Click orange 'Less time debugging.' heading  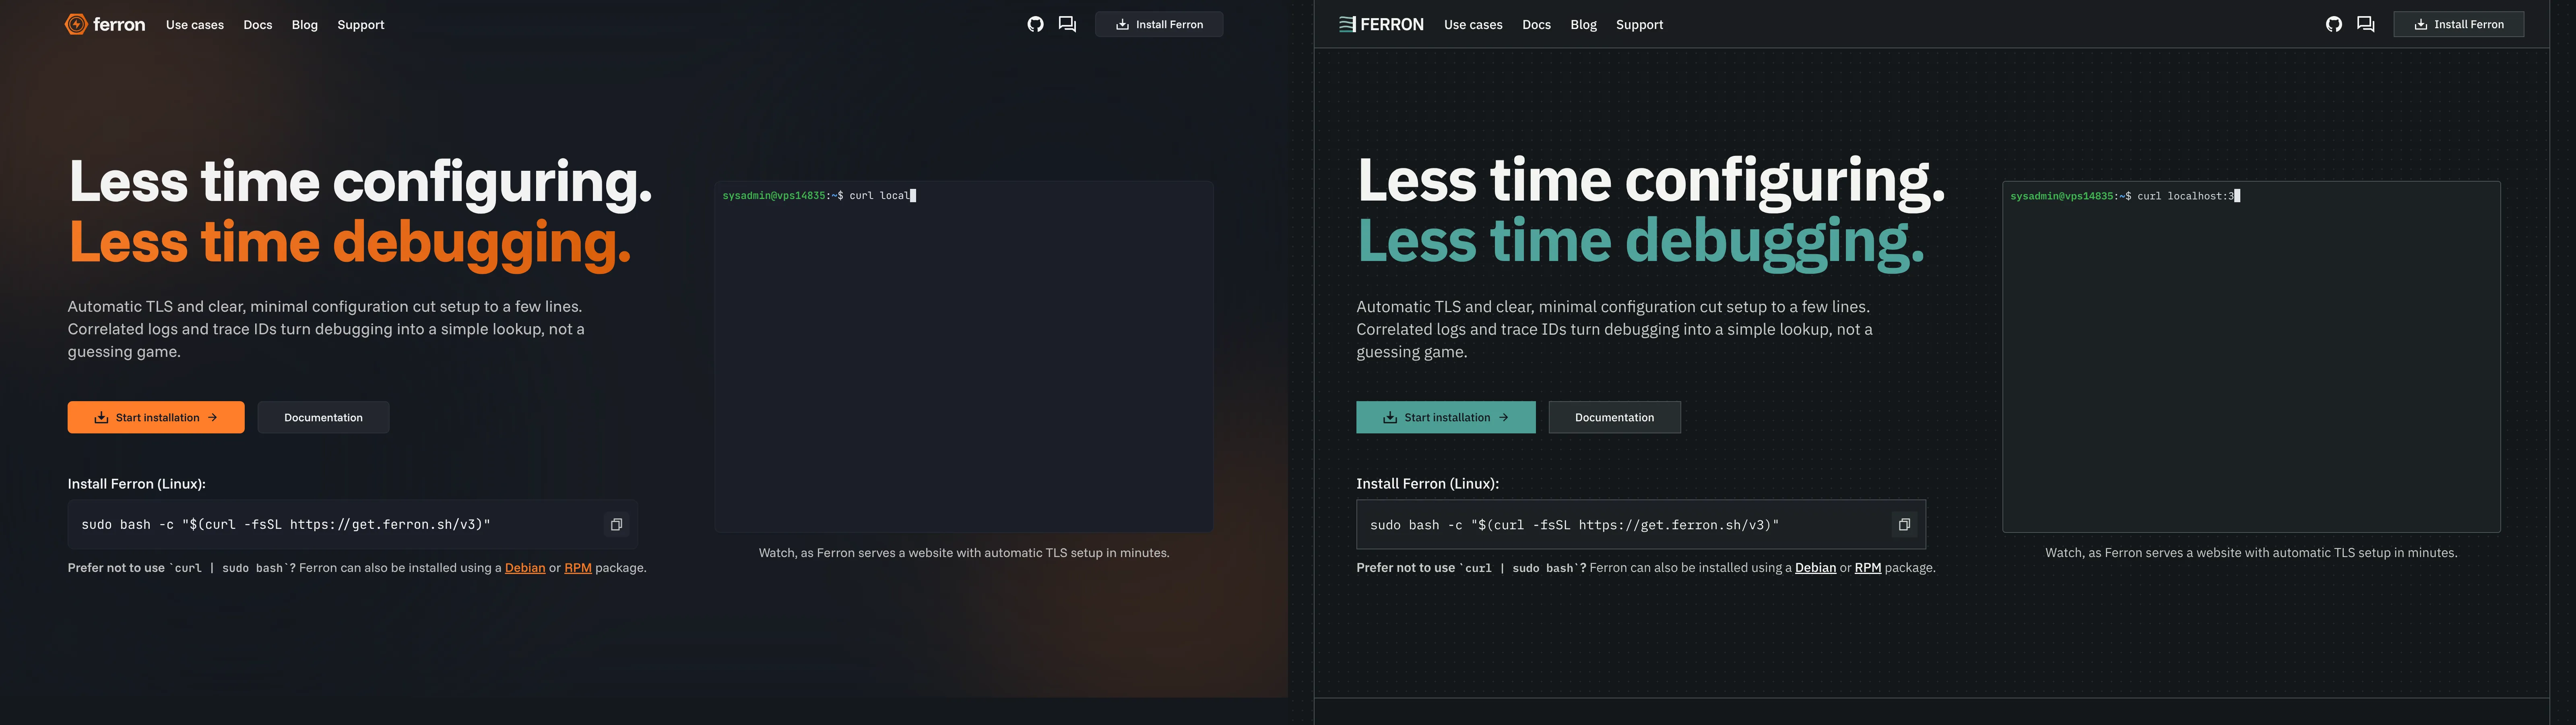coord(350,243)
